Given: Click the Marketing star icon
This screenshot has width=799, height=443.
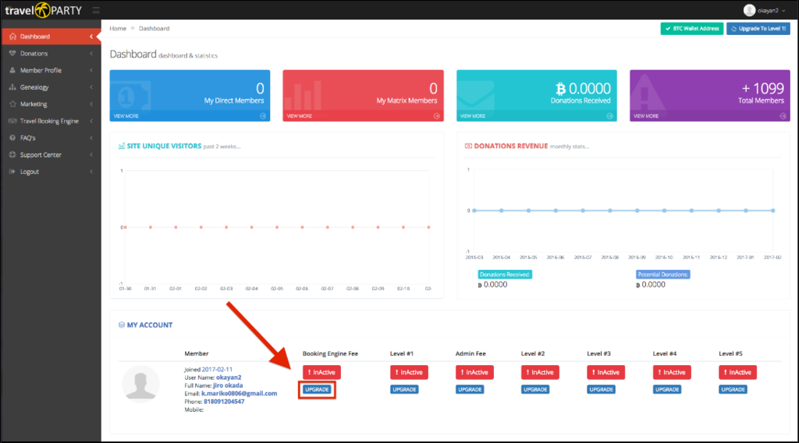Looking at the screenshot, I should click(x=12, y=104).
